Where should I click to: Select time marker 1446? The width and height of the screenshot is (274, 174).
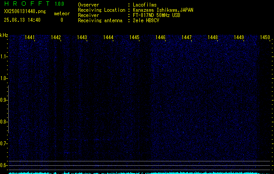click(160, 37)
